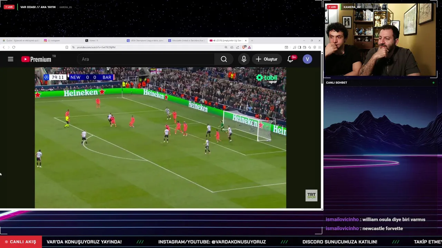The image size is (442, 248).
Task: Open Brave Rewards triangle icon
Action: tap(249, 47)
